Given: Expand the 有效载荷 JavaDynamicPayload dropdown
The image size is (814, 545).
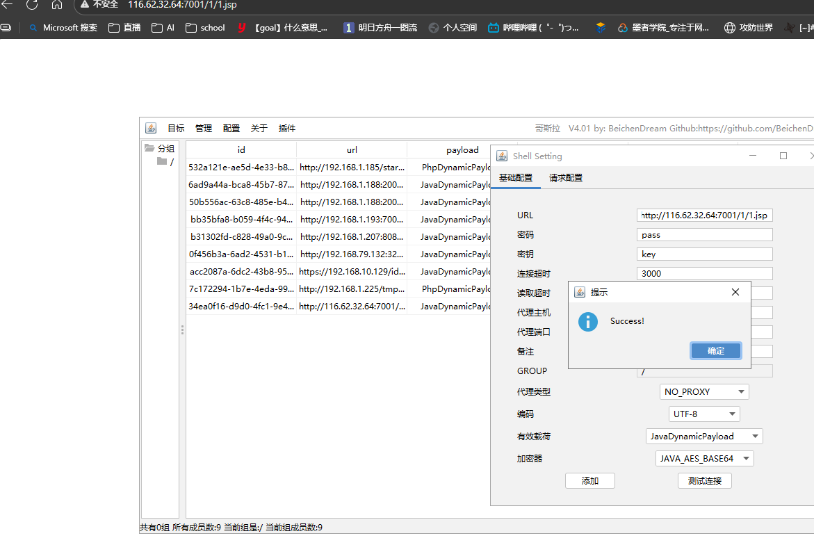Looking at the screenshot, I should (x=703, y=437).
